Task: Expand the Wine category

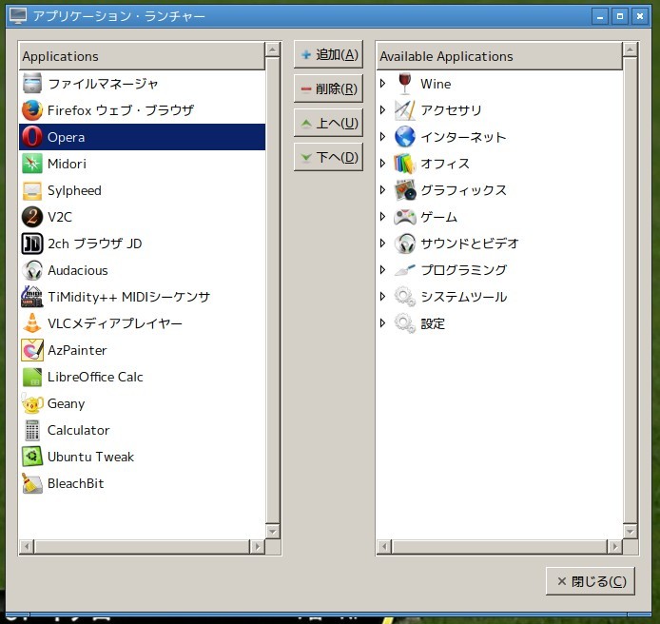Action: click(382, 84)
